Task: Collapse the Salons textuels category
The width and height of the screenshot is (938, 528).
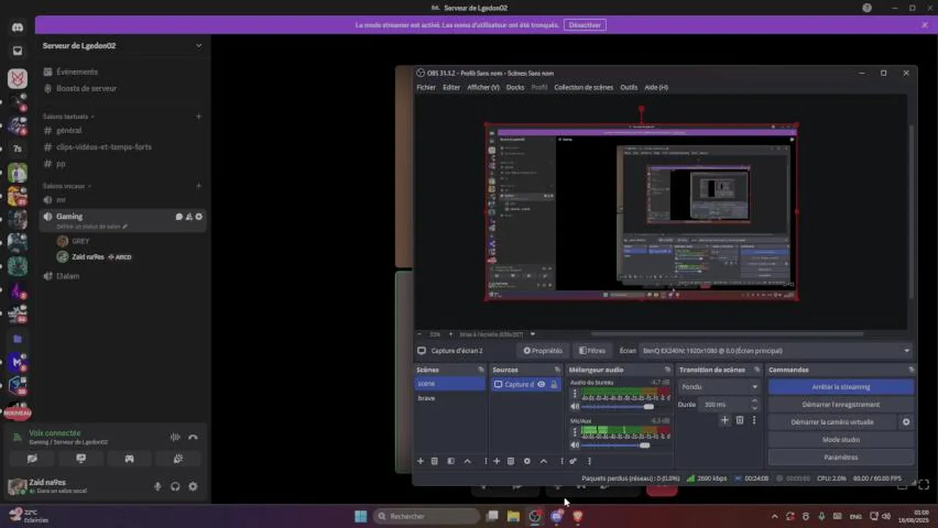Action: pyautogui.click(x=68, y=117)
